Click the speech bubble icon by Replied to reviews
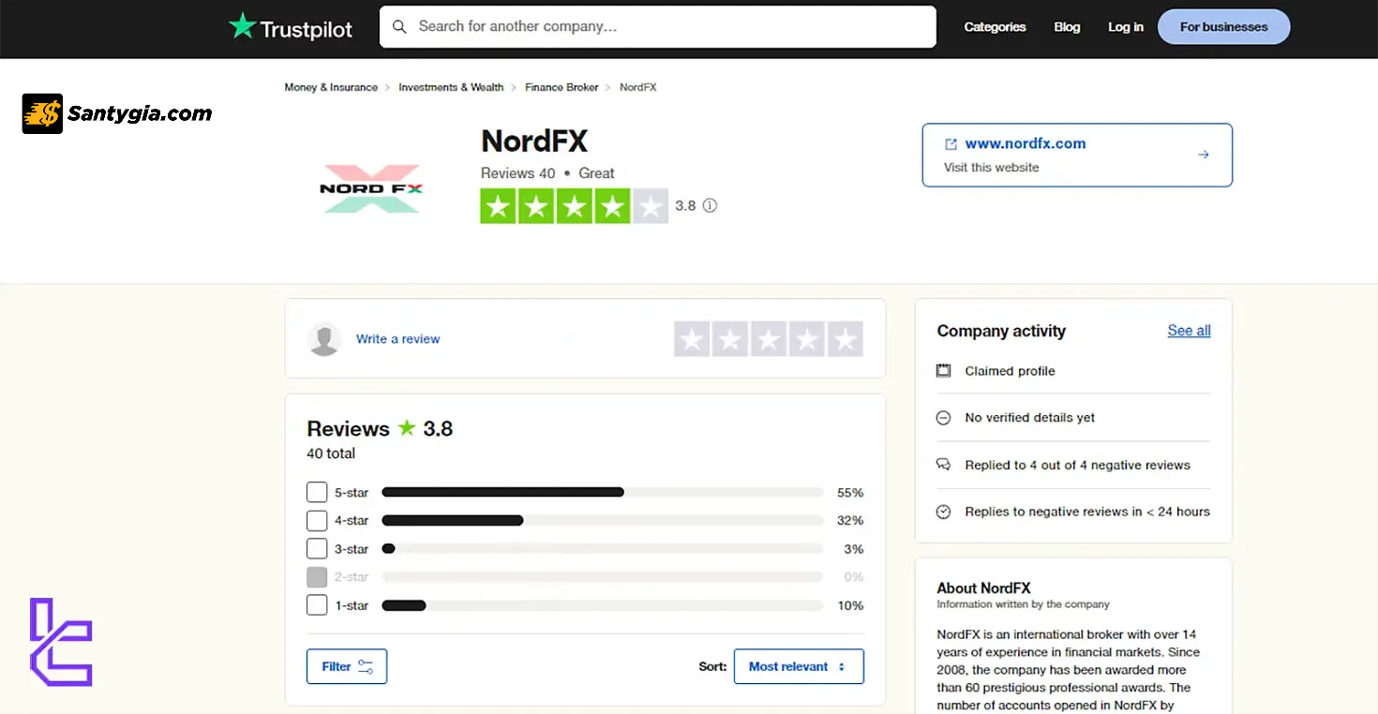Screen dimensions: 1378x714 click(944, 465)
